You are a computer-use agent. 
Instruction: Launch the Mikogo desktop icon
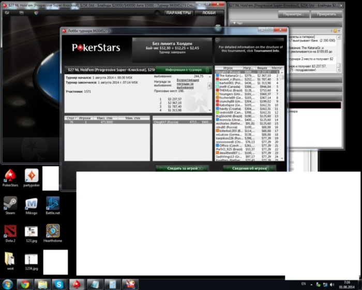tap(32, 206)
